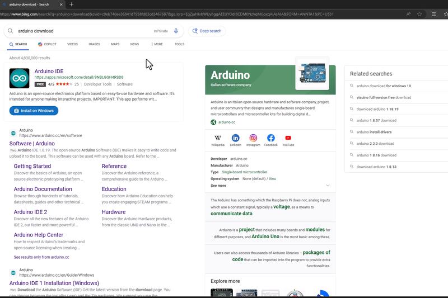Image resolution: width=448 pixels, height=298 pixels.
Task: Click the 'About 4,830,000 results' text
Action: [x=30, y=58]
